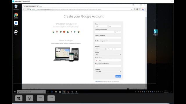
Task: Click the Gmail product icon
Action: coord(57,32)
